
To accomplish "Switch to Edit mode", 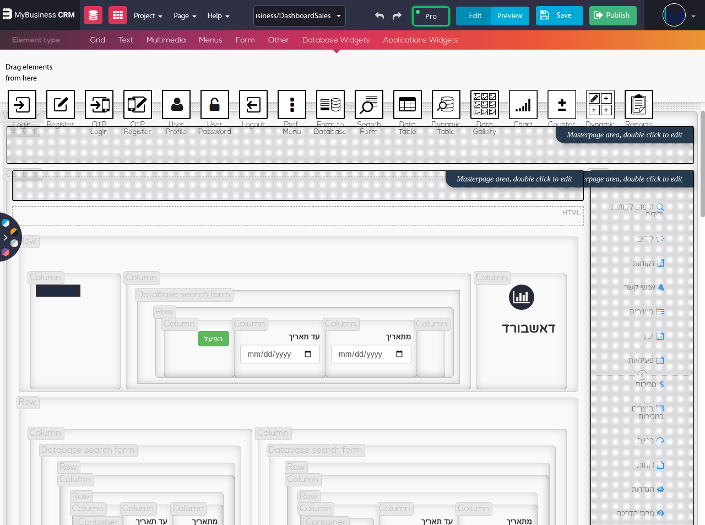I will [x=474, y=16].
